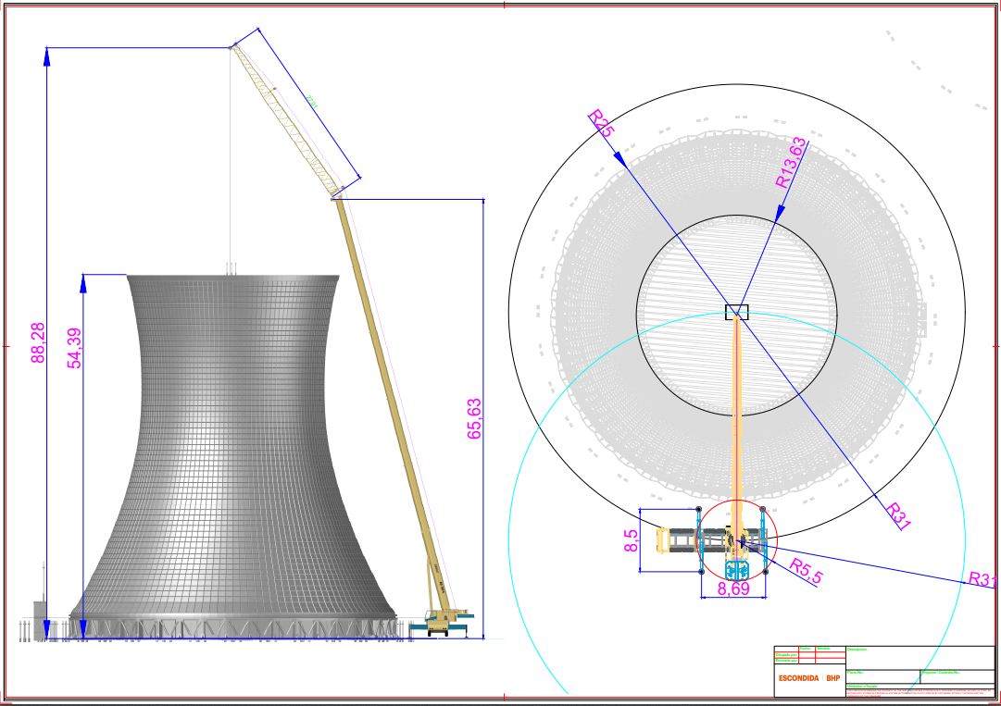
Task: Click the Proyecto / Contrato No. field
Action: click(957, 676)
